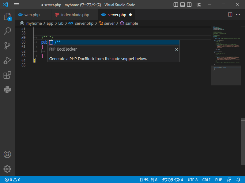Open the Accounts icon above the gear
The height and width of the screenshot is (183, 245).
7,154
